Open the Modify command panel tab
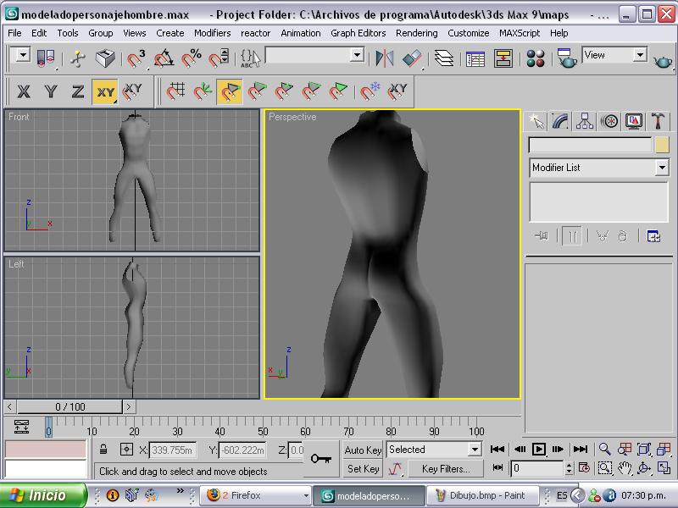The image size is (678, 508). pos(560,121)
